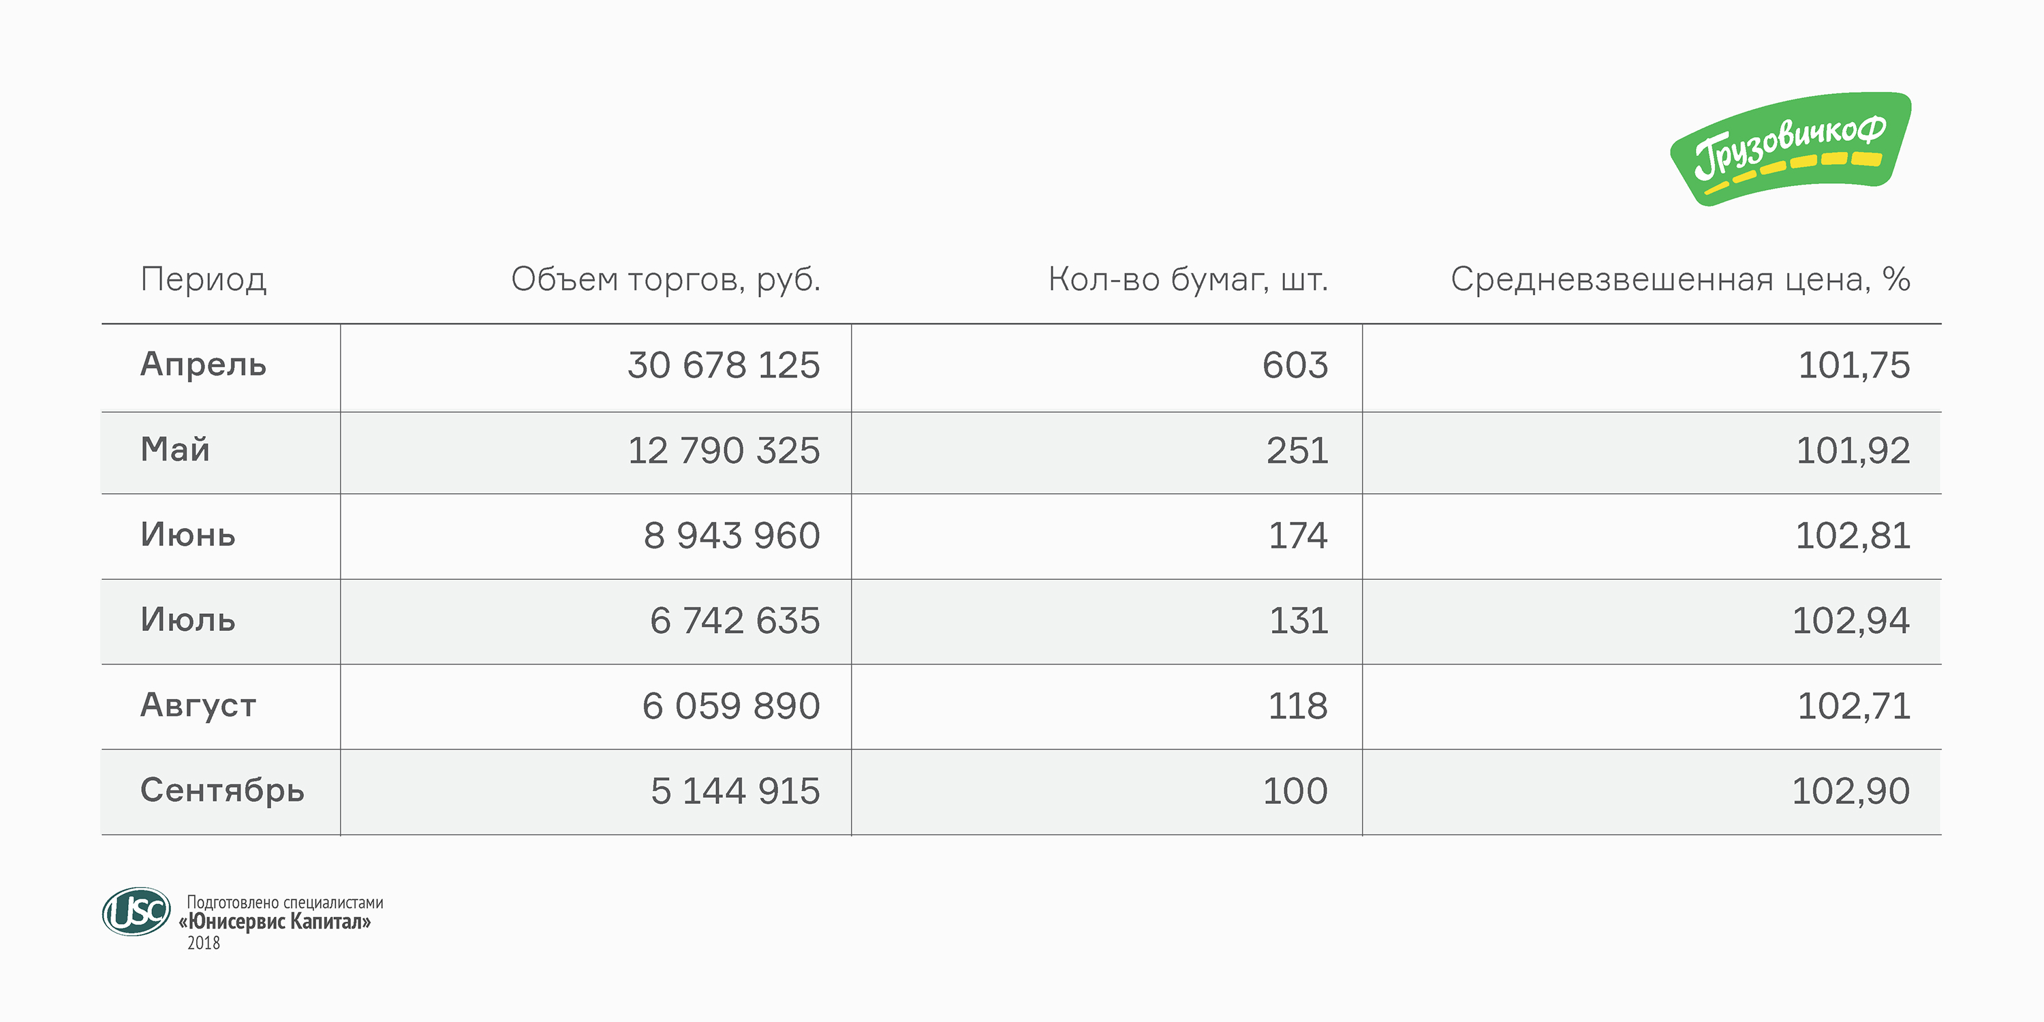
Task: Select the Май row label
Action: pyautogui.click(x=175, y=450)
